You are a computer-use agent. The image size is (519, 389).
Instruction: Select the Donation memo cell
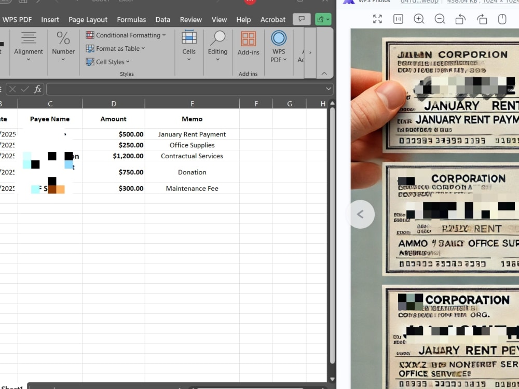(192, 172)
